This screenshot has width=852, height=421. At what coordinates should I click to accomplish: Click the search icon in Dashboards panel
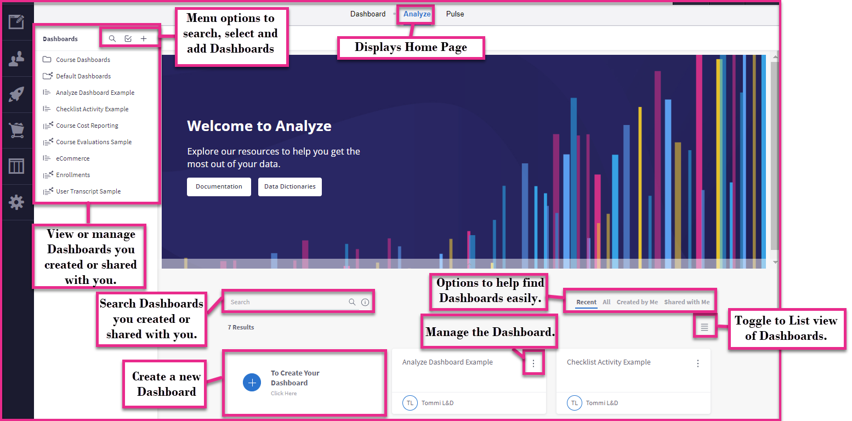tap(112, 39)
